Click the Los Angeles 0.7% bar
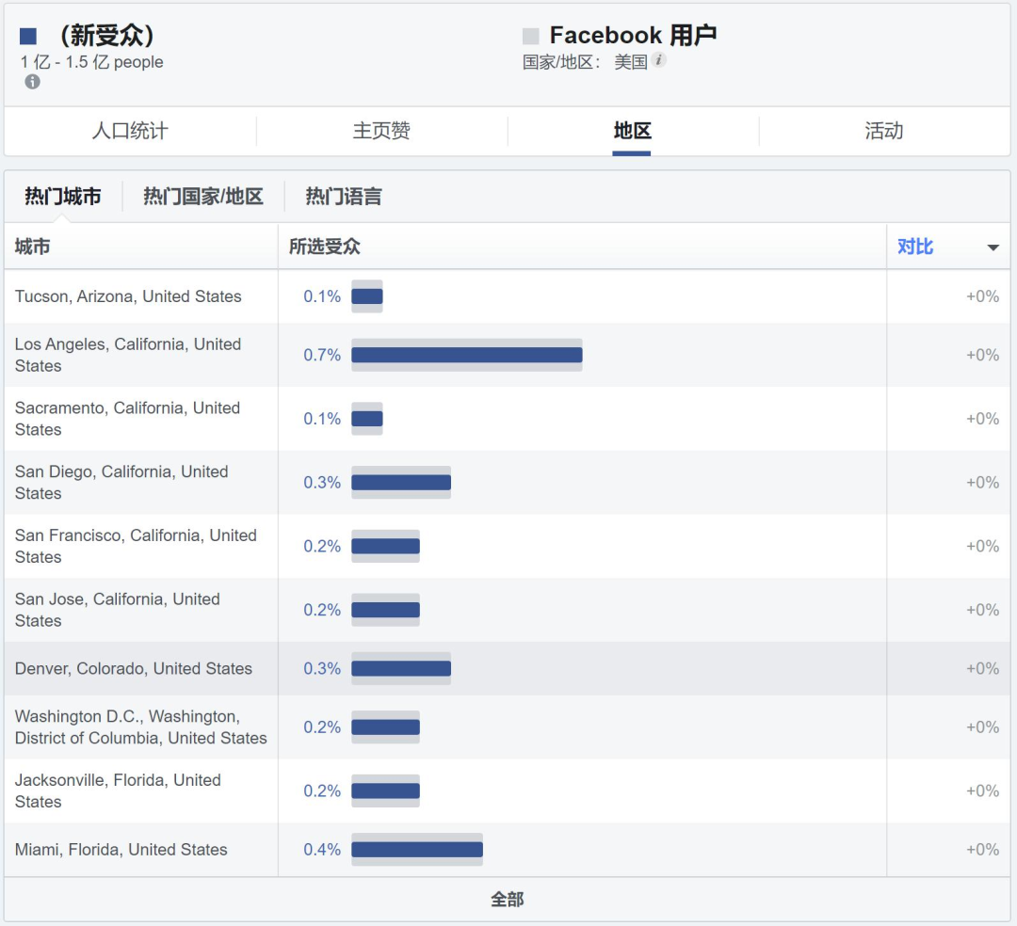The width and height of the screenshot is (1017, 926). (x=466, y=355)
